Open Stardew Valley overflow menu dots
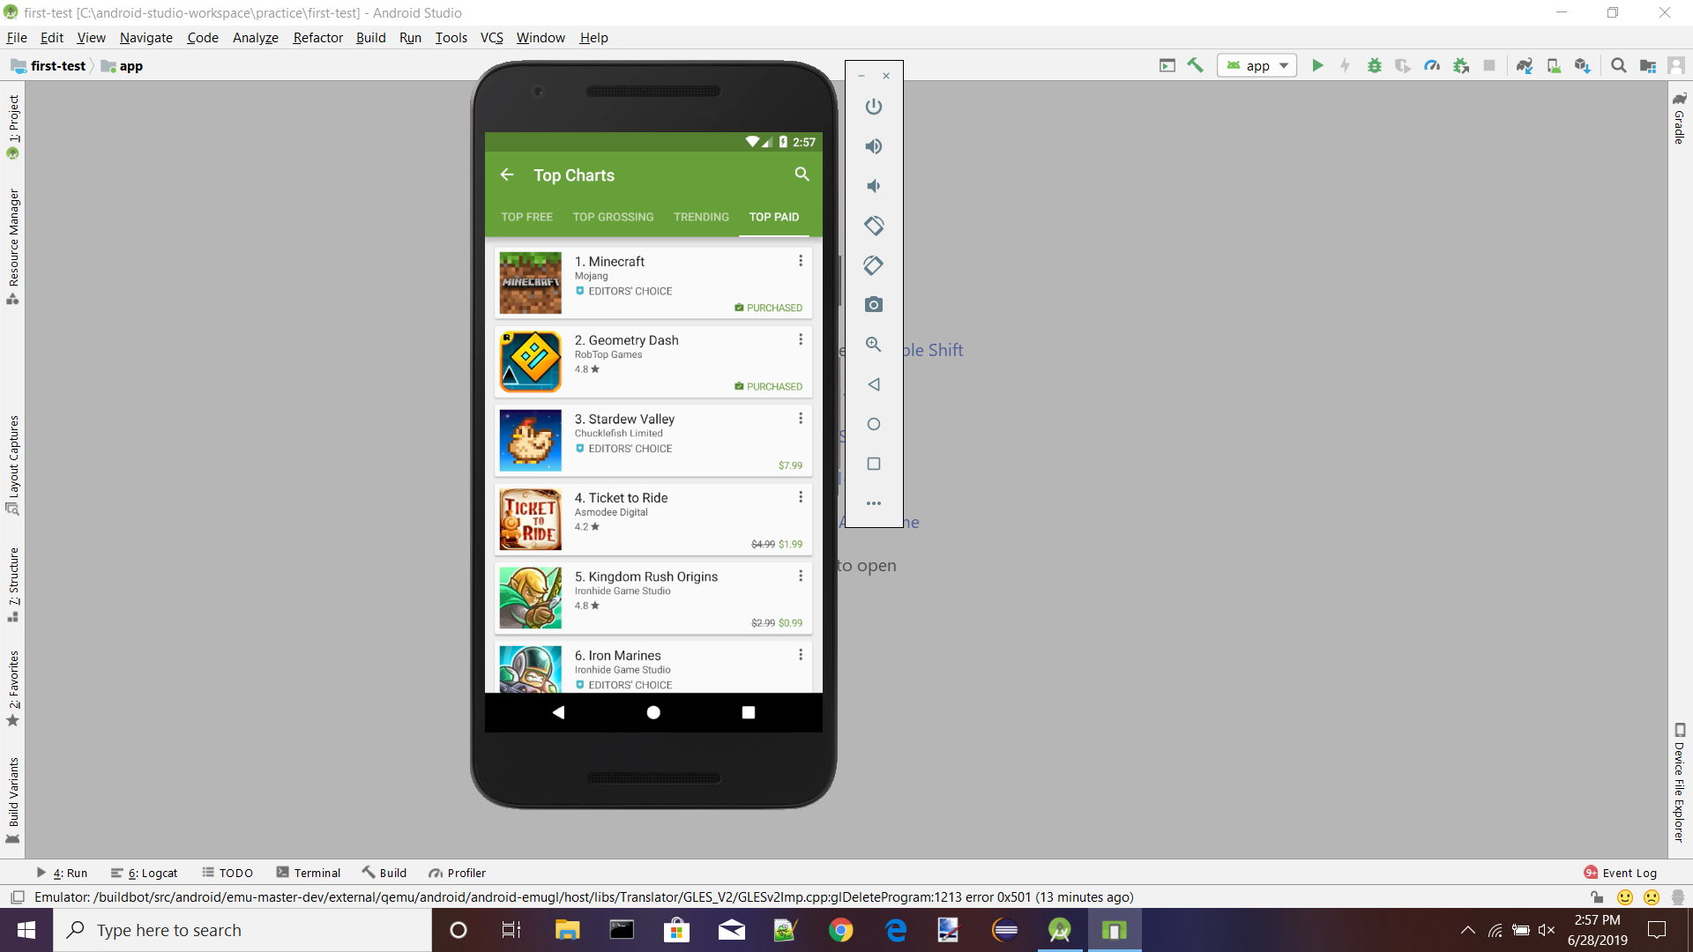1693x952 pixels. click(801, 418)
